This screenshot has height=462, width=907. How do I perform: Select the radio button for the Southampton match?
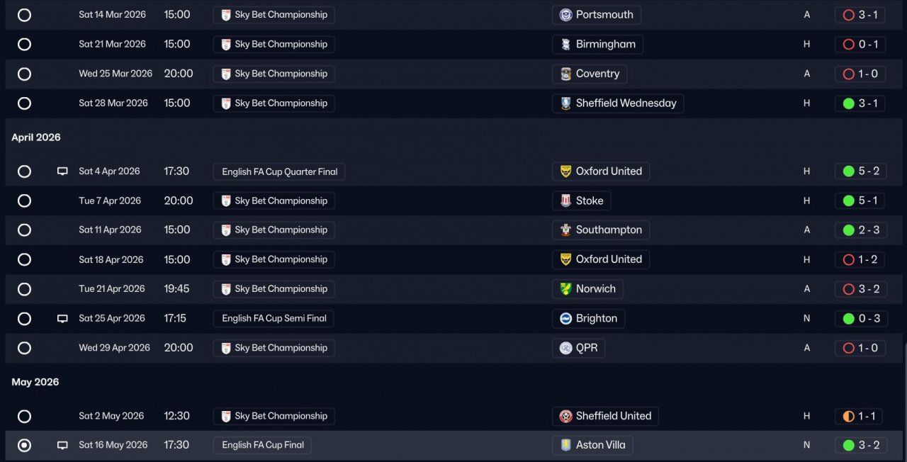(x=24, y=230)
